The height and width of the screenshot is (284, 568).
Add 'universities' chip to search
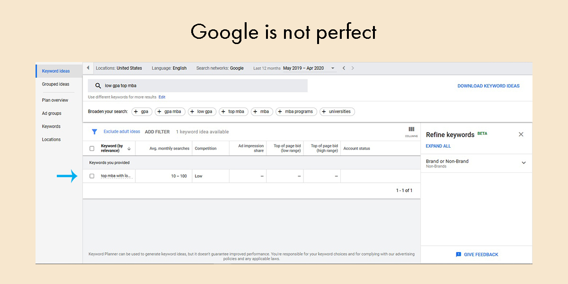[337, 112]
